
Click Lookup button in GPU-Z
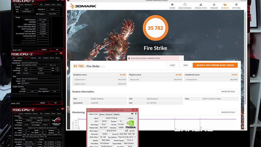[x=131, y=118]
